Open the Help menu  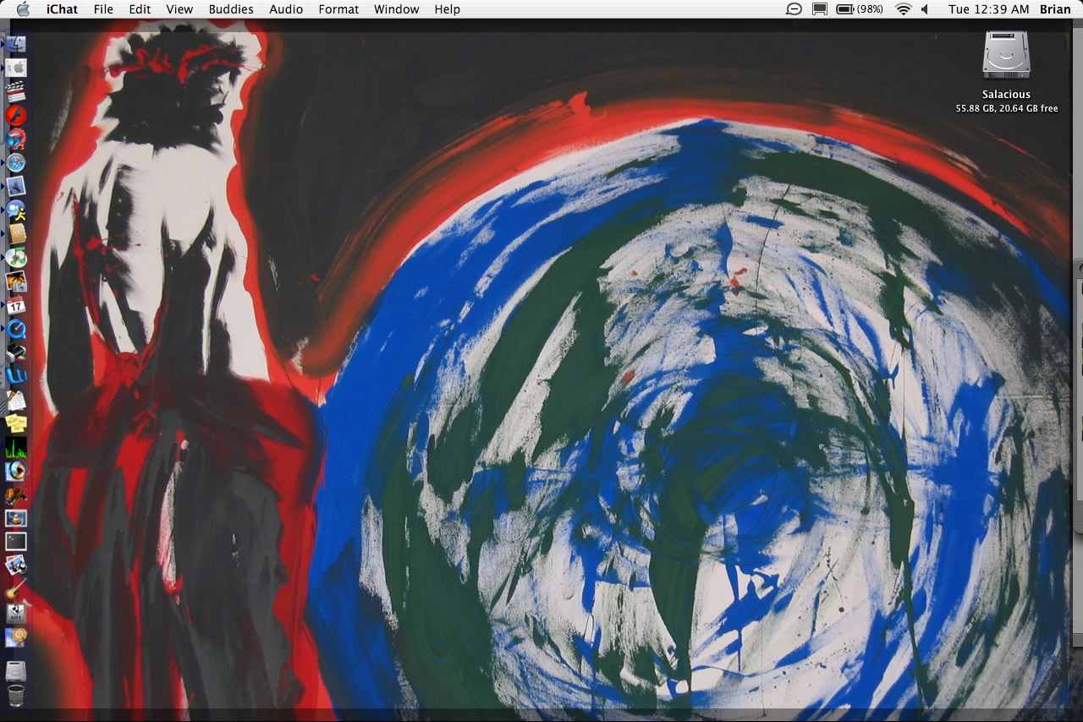point(447,9)
